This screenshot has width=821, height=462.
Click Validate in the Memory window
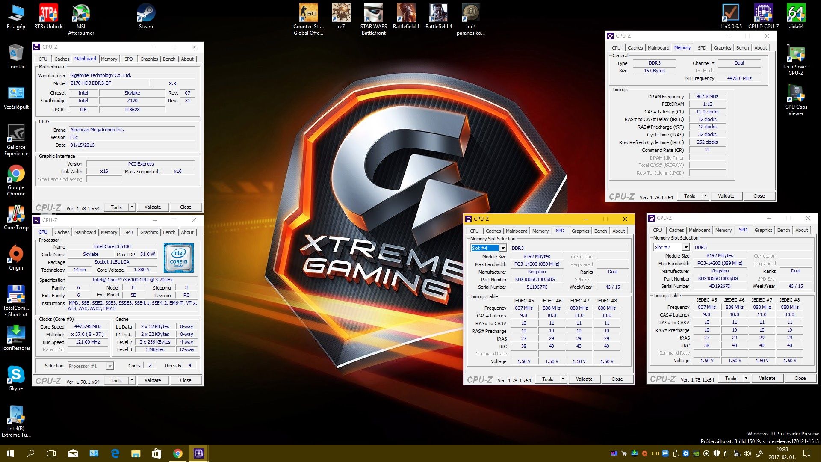coord(726,196)
